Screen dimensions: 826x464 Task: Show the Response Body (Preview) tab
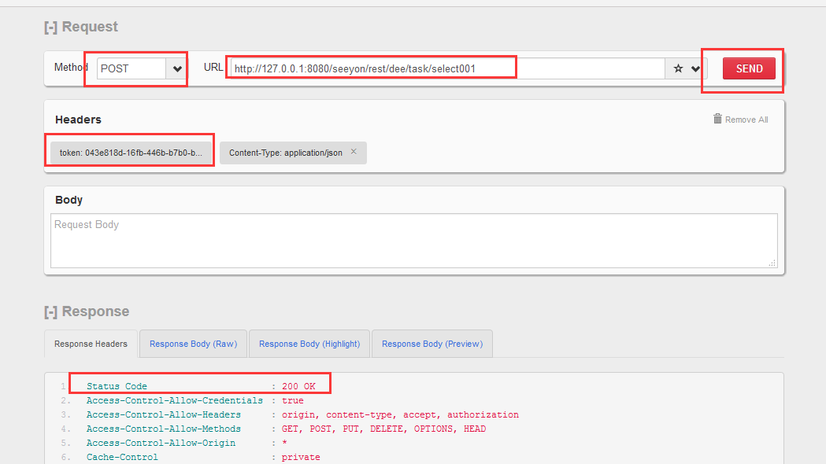pos(432,344)
